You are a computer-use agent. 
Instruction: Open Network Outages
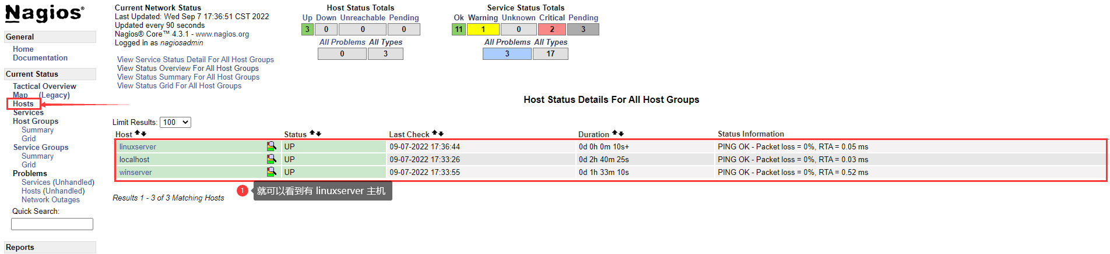(x=51, y=199)
